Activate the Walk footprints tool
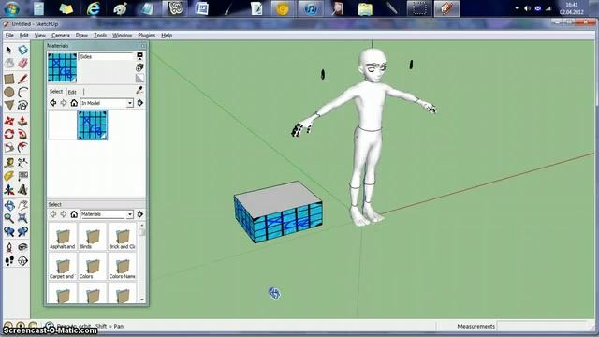Viewport: 599px width, 337px height. click(x=9, y=261)
